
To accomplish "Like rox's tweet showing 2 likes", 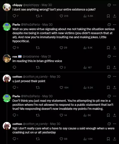I will (x=61, y=68).
